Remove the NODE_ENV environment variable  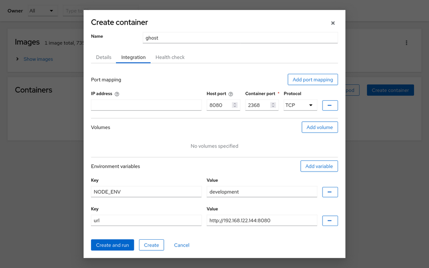click(x=330, y=192)
